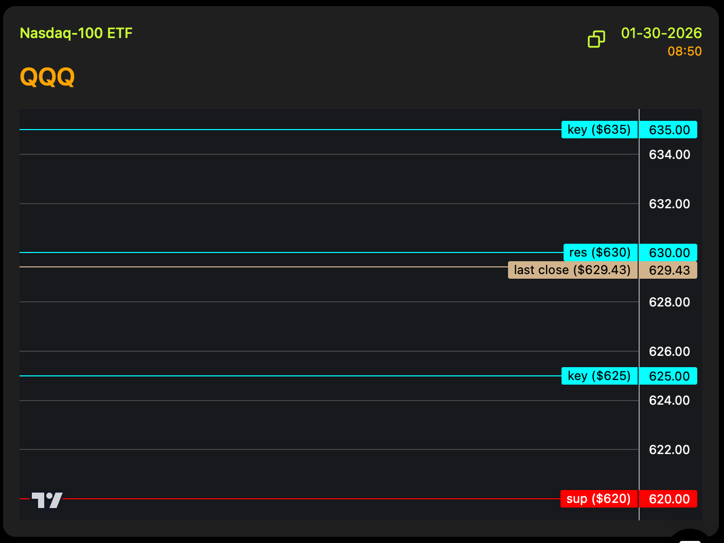The height and width of the screenshot is (543, 724).
Task: Click the 629.43 tan price tag
Action: coord(669,270)
